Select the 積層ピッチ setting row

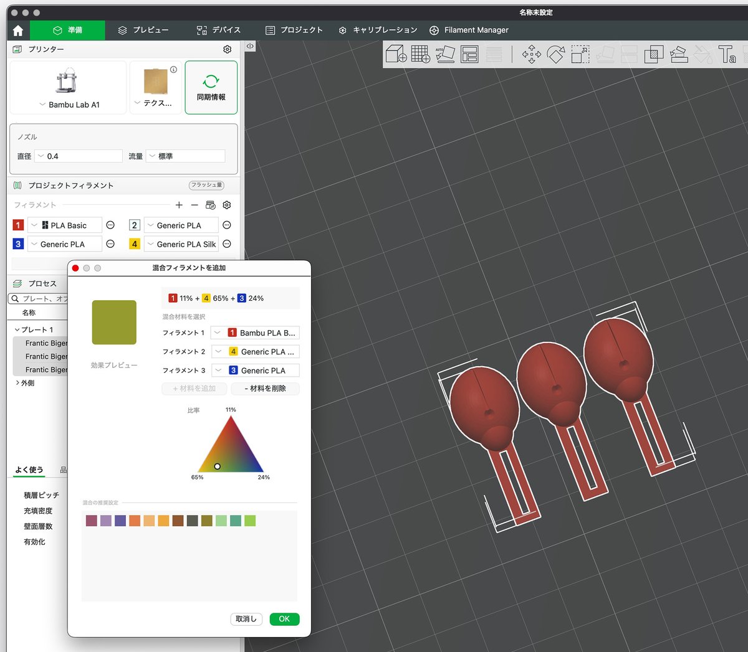tap(41, 495)
